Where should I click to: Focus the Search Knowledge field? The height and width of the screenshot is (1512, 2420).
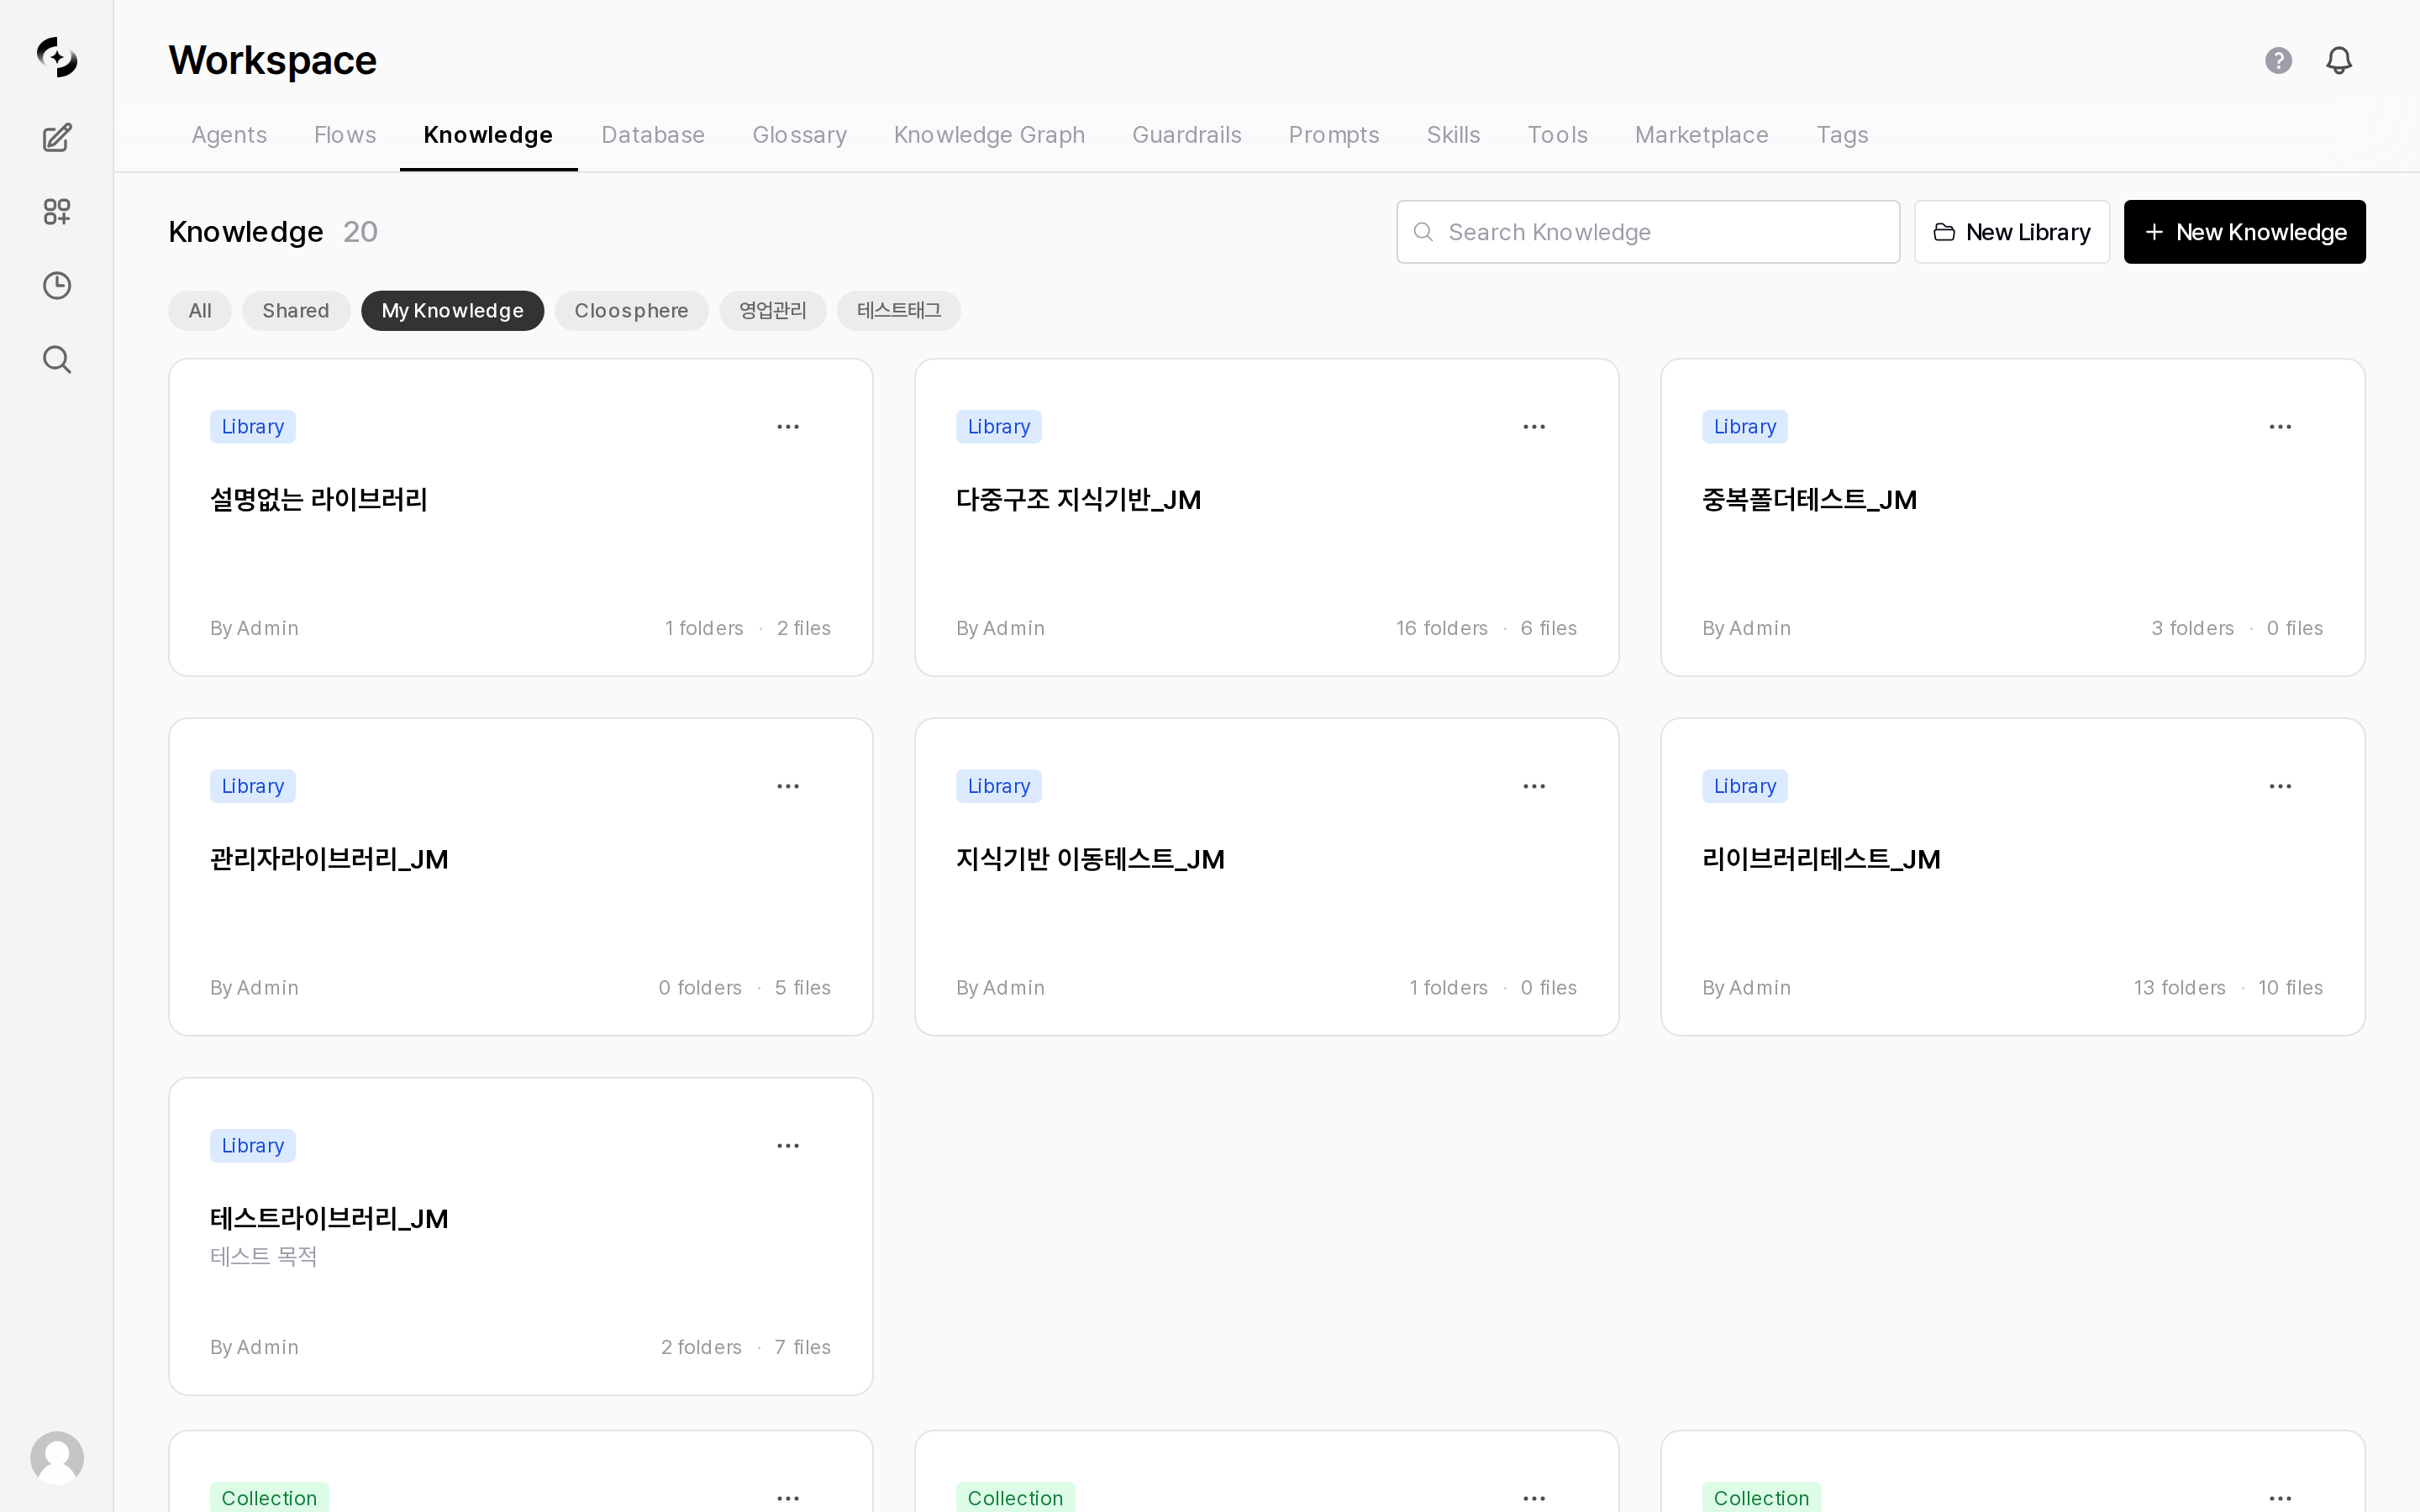(1648, 232)
